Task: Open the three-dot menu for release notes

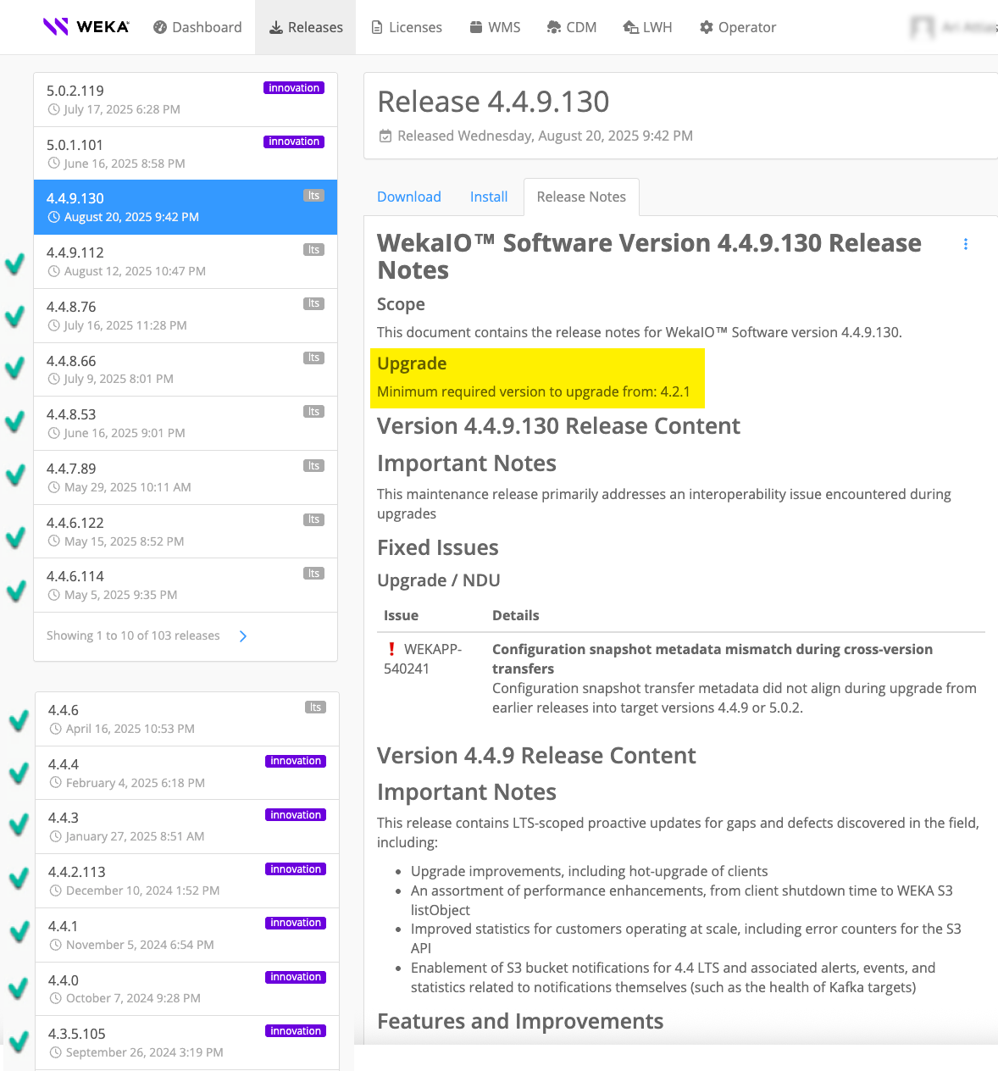Action: [965, 244]
